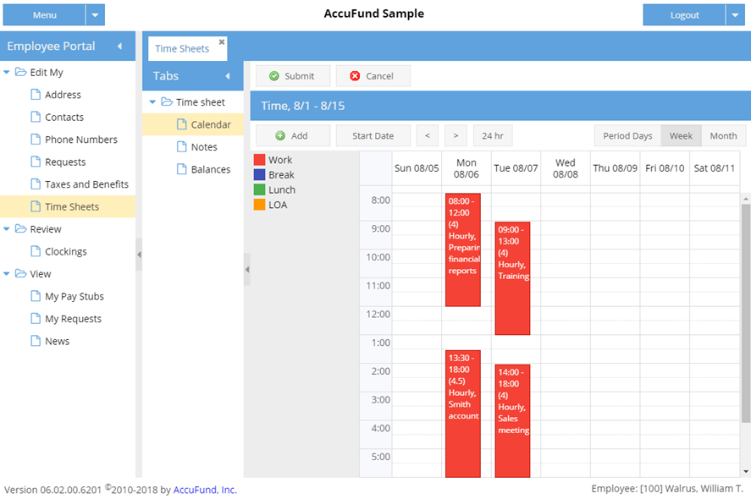Viewport: 751px width, 499px height.
Task: Open Monday 08:00 - 12:00 financial reports entry
Action: [461, 249]
